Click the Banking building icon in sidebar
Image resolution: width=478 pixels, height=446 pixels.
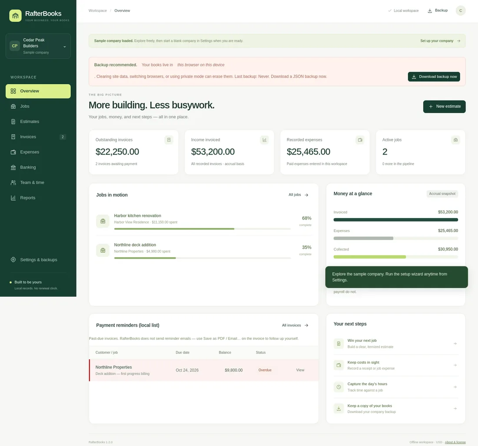13,167
